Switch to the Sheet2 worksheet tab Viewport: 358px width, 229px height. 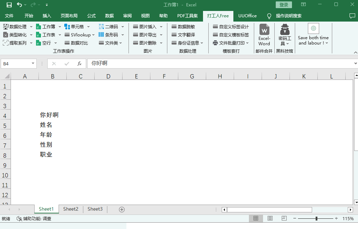[71, 209]
